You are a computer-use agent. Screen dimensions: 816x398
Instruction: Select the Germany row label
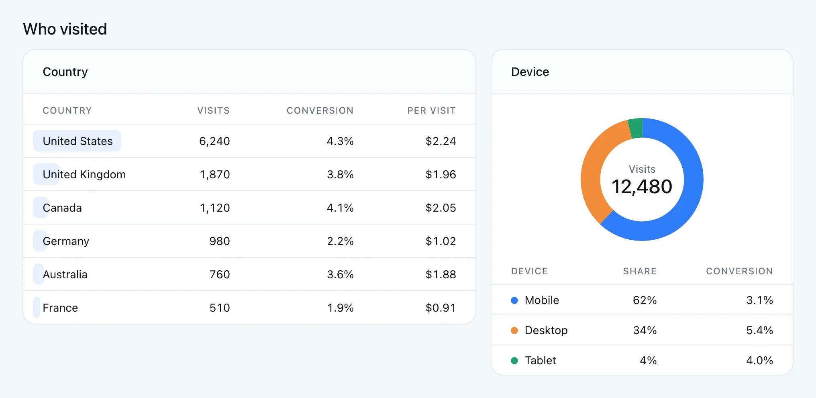tap(66, 241)
